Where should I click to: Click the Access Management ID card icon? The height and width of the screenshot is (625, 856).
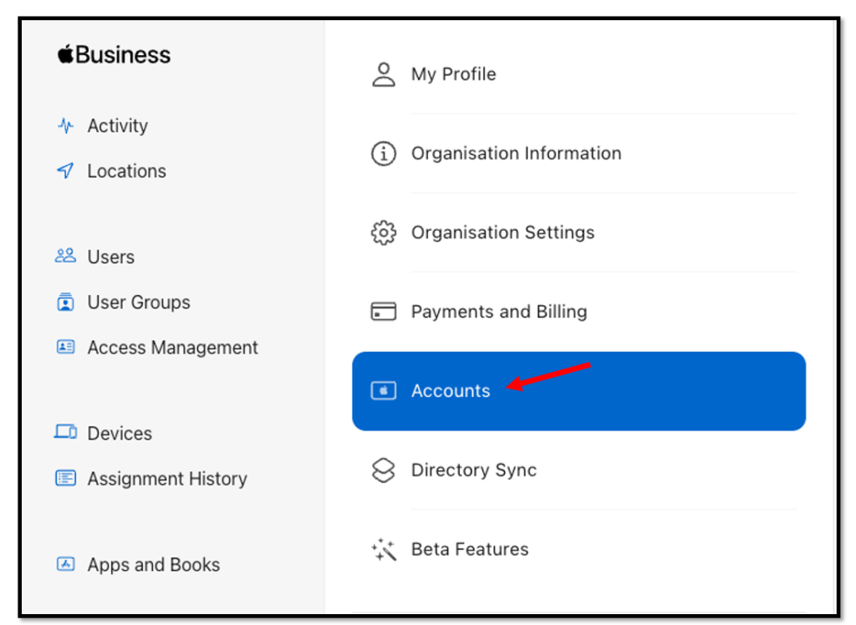(65, 348)
